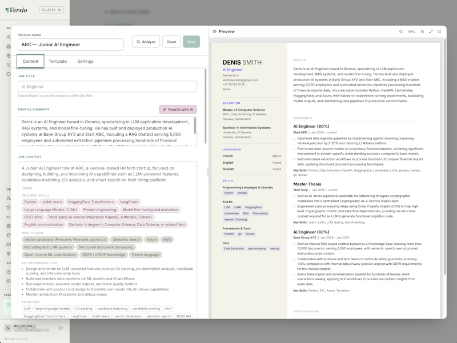This screenshot has height=343, width=457.
Task: Open the help question-mark icon in the sidebar
Action: coord(9,272)
